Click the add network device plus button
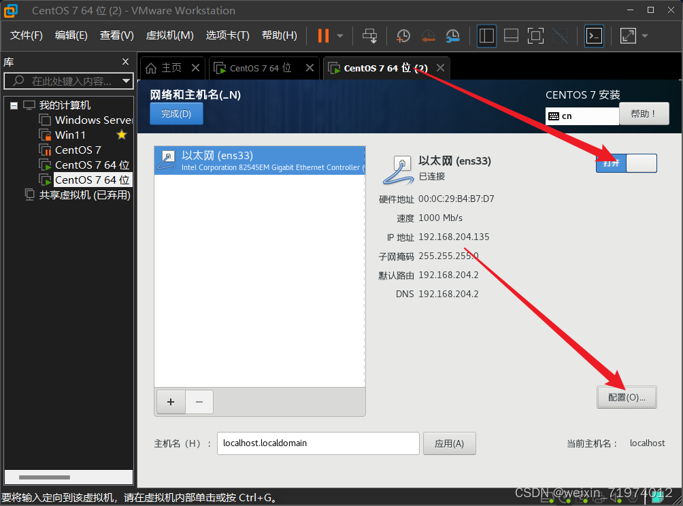The width and height of the screenshot is (683, 506). pos(170,402)
